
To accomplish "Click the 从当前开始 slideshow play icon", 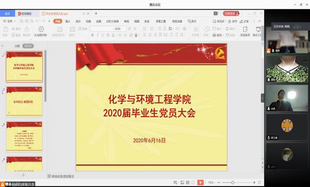I will tap(41, 29).
